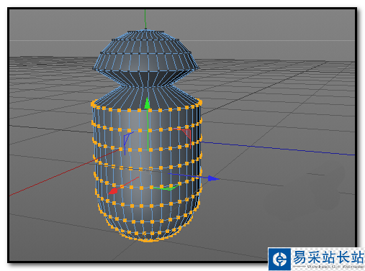
Task: Click the 易采站长站 watermark text
Action: pos(328,257)
